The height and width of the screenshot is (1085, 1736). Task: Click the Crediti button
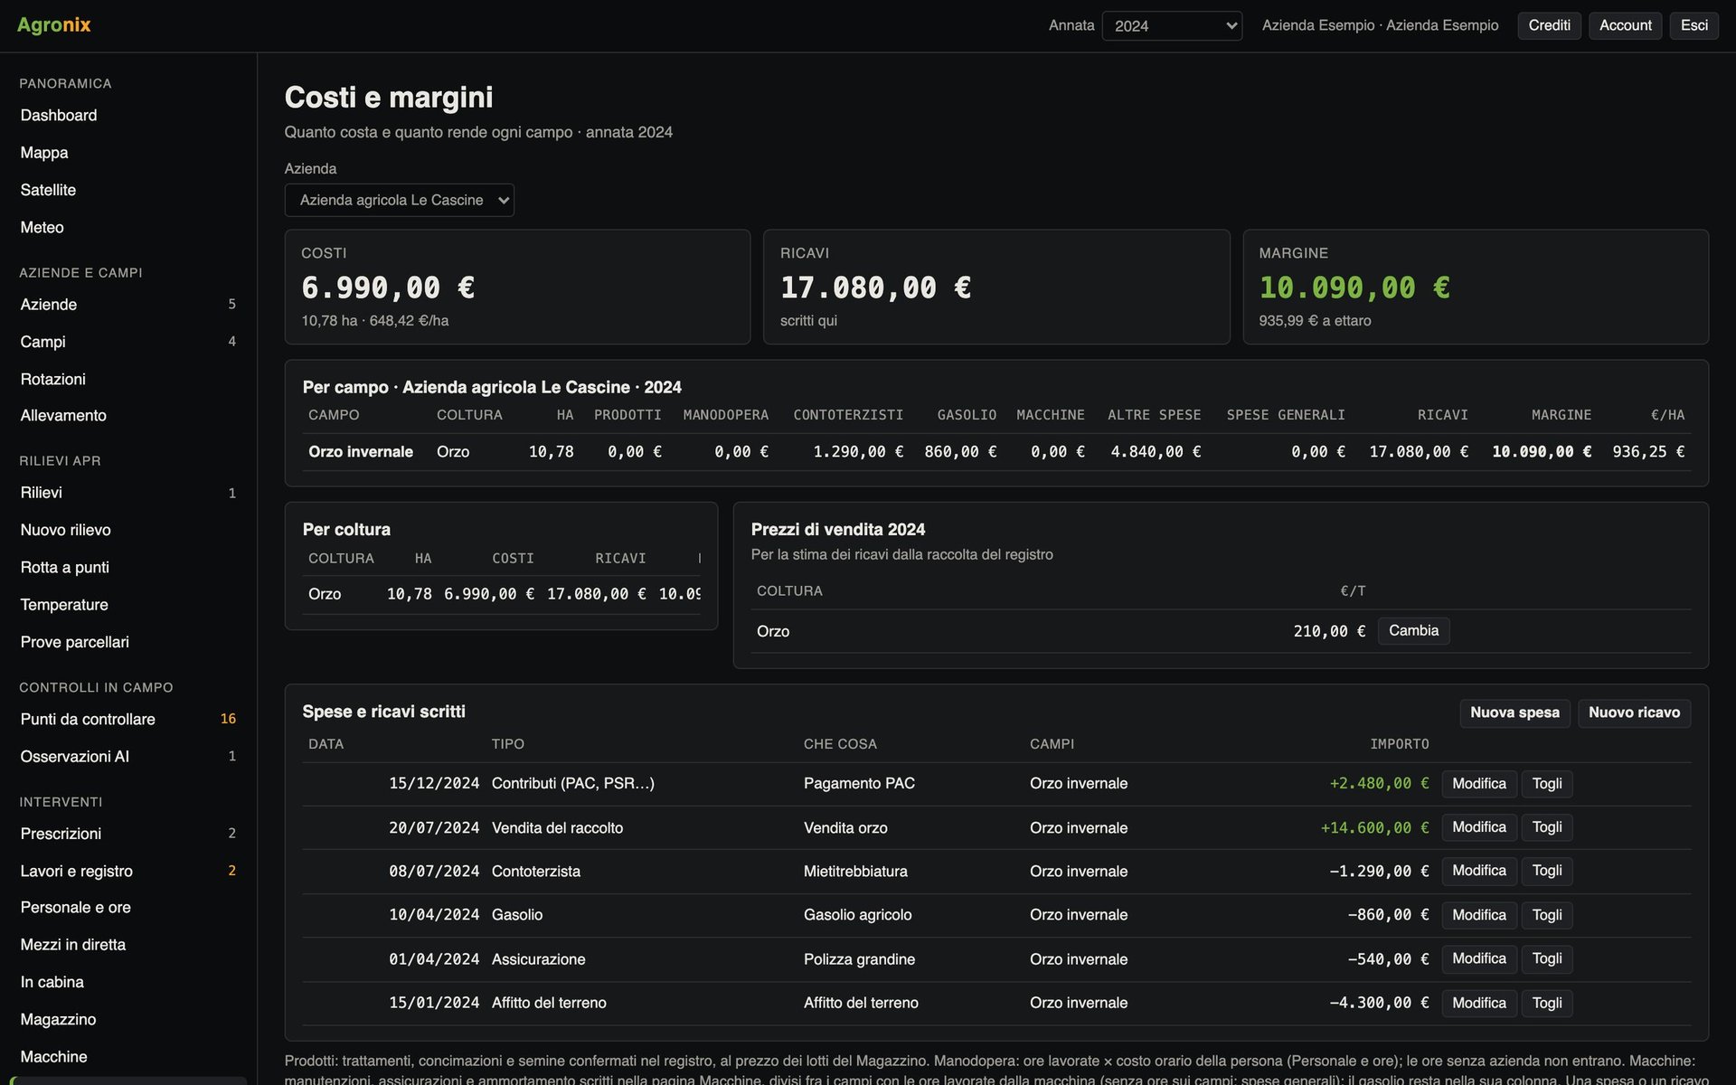(1549, 25)
